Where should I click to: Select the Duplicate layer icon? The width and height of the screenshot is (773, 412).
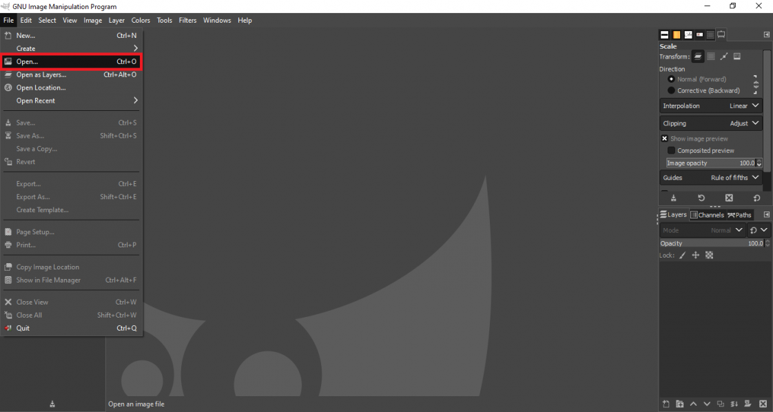click(721, 404)
